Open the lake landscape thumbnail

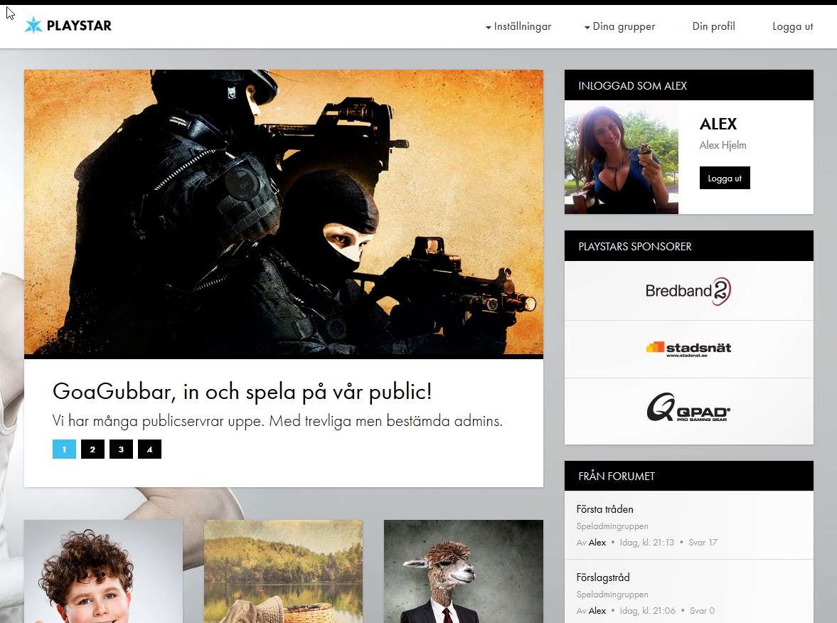pos(284,571)
